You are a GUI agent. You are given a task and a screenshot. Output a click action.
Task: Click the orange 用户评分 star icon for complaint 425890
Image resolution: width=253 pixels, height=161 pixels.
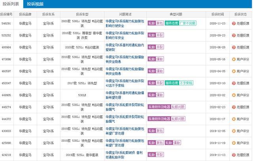click(x=234, y=143)
